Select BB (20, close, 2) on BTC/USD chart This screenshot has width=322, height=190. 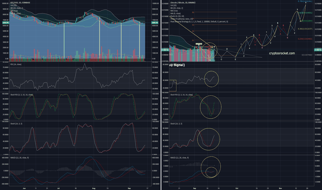17,8
